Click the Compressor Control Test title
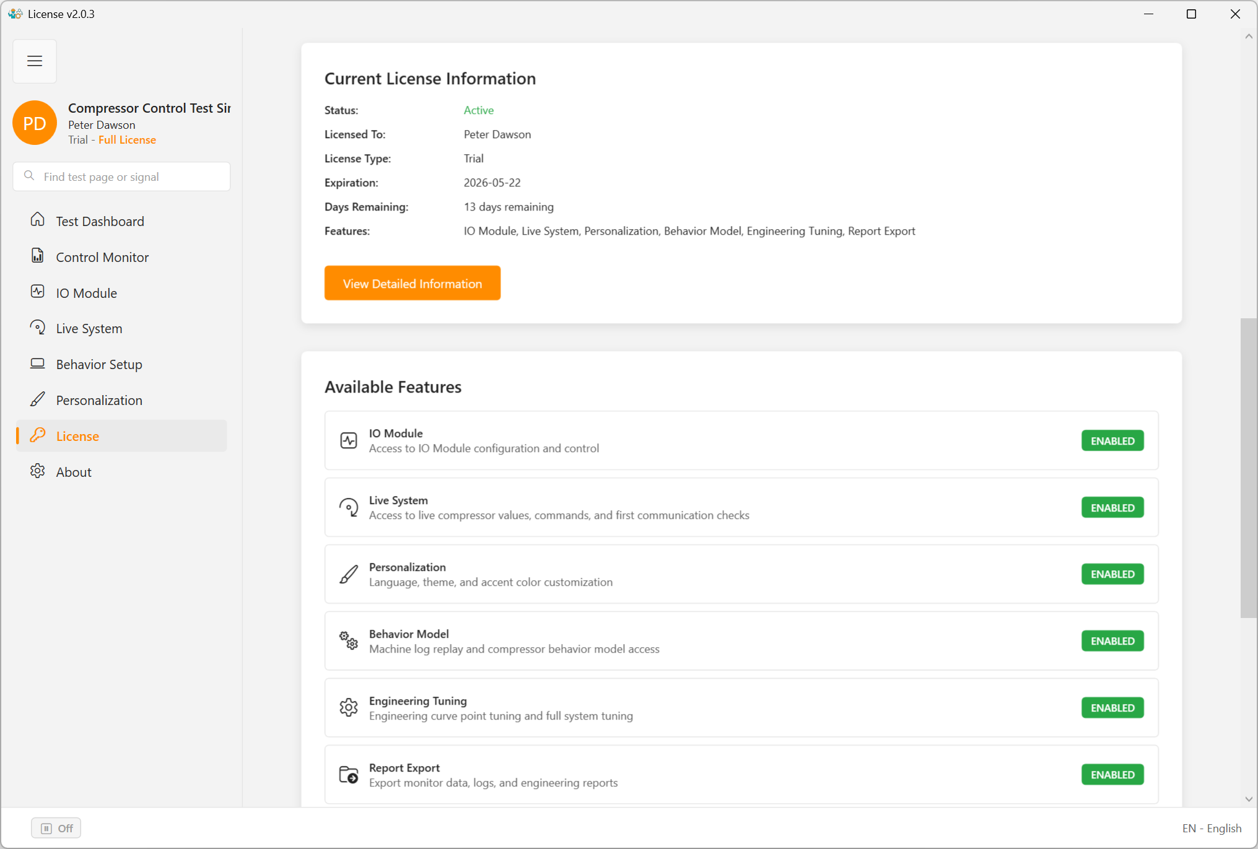 pos(149,108)
